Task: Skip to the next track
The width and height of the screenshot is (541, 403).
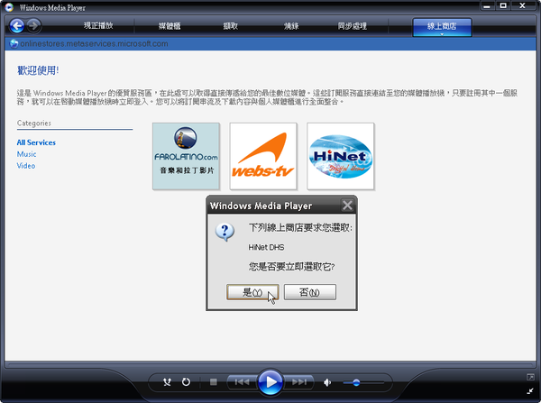Action: (298, 382)
